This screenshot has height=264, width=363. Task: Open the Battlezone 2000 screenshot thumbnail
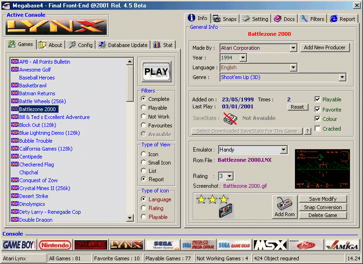[x=322, y=169]
